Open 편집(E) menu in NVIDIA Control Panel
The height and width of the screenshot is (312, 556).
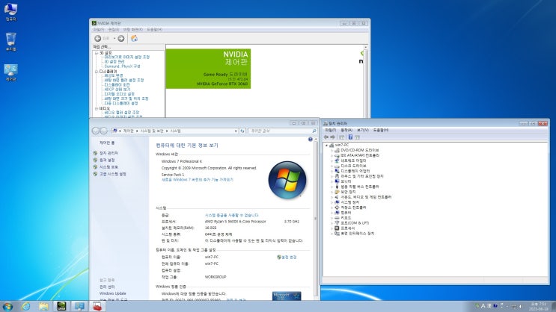click(114, 30)
